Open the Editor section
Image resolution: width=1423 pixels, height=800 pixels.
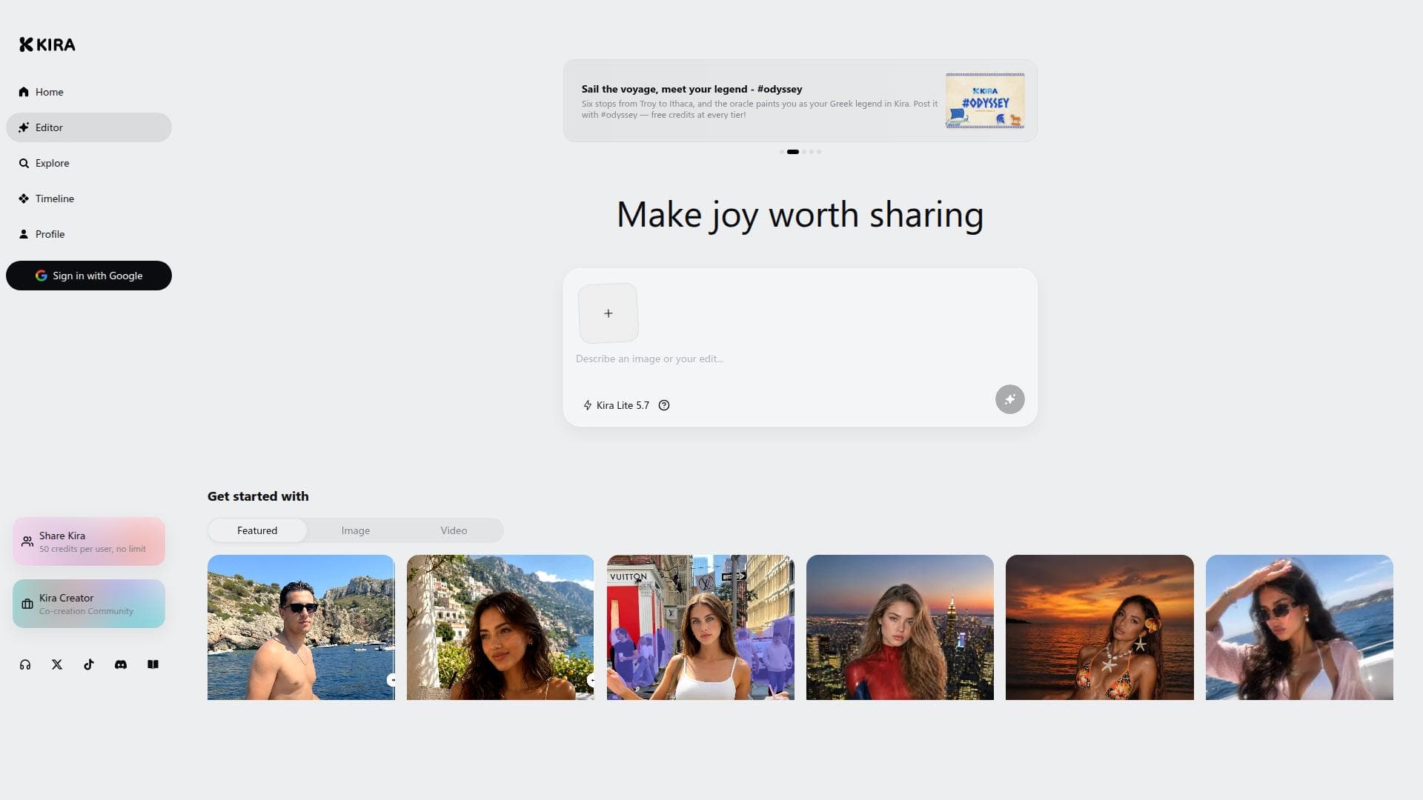(x=89, y=127)
